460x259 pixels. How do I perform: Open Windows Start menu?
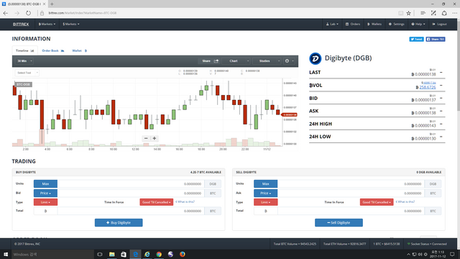pos(6,254)
